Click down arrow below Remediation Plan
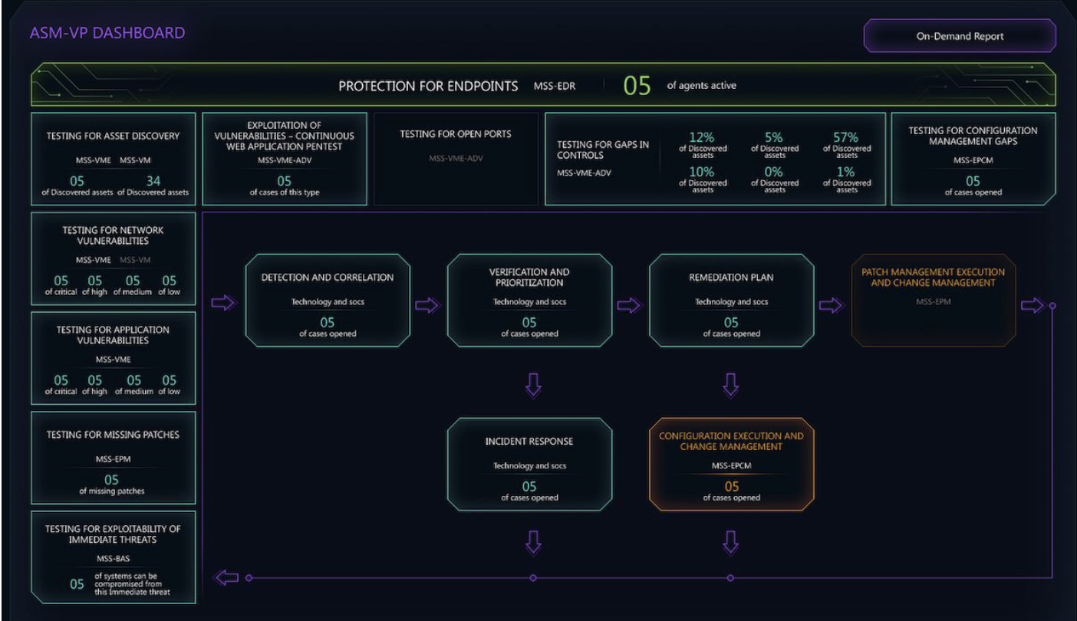1077x621 pixels. tap(731, 385)
